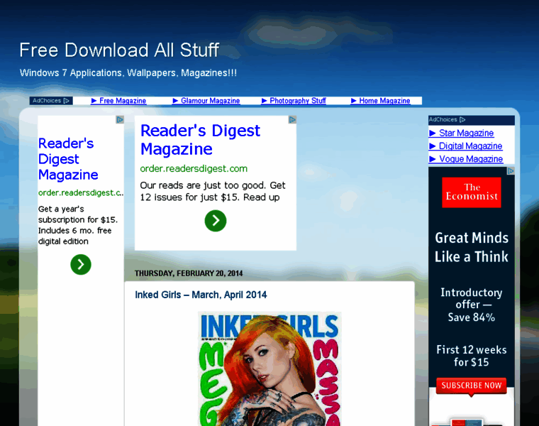Click AdChoices icon on Economist ad corner
The height and width of the screenshot is (426, 539).
click(511, 170)
